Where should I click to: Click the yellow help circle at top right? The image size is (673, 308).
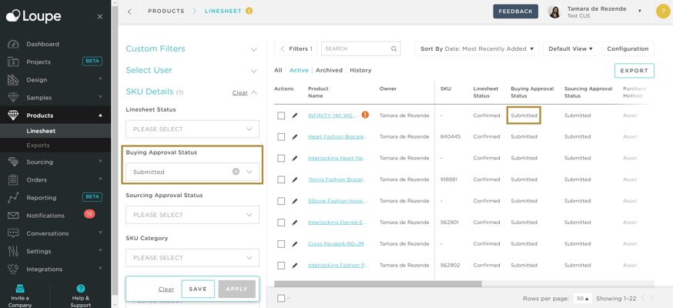coord(663,11)
